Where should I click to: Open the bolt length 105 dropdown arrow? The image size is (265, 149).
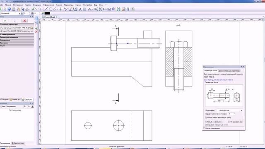(x=224, y=101)
